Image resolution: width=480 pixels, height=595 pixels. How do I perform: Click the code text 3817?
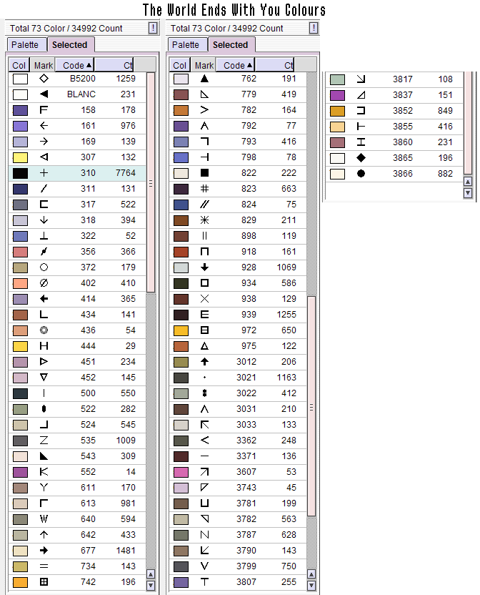pyautogui.click(x=403, y=79)
